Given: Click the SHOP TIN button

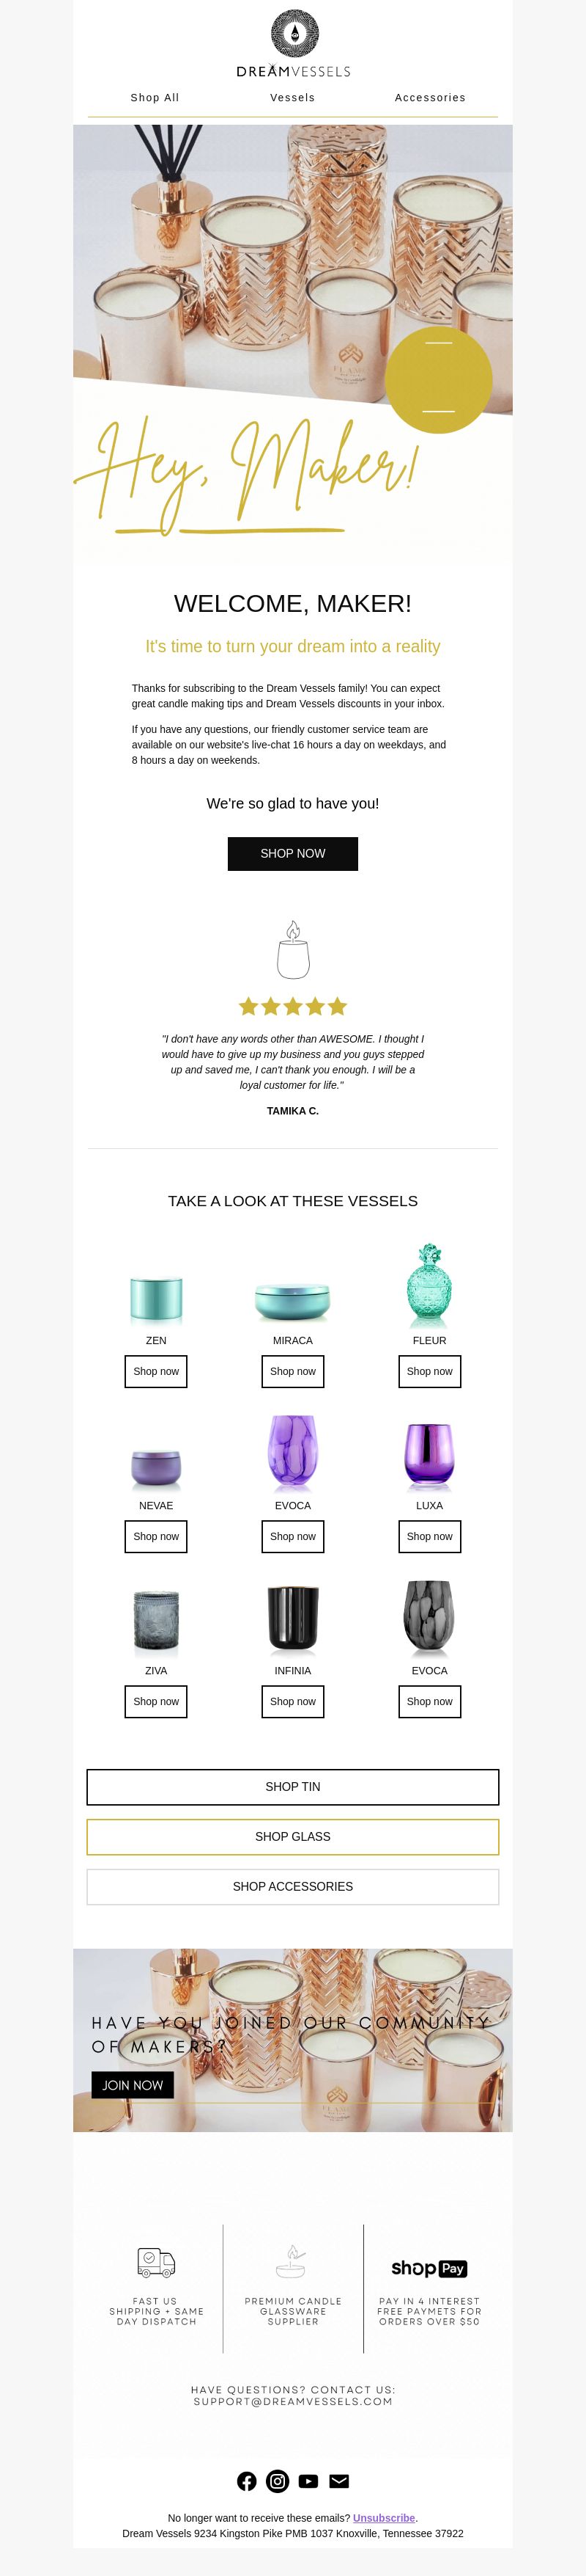Looking at the screenshot, I should tap(292, 1787).
